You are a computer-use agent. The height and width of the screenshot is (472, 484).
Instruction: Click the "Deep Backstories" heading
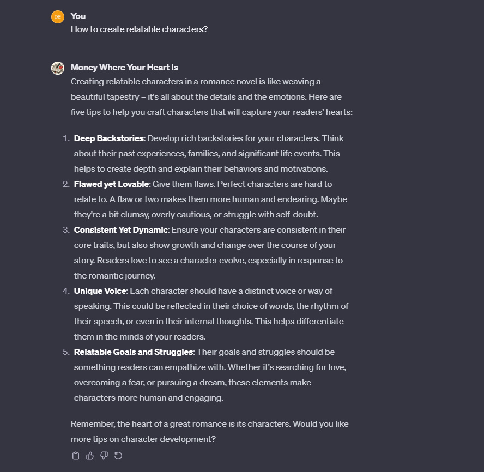[x=108, y=138]
